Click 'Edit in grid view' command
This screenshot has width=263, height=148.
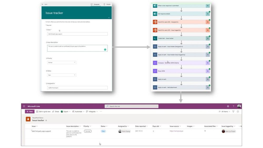pos(43,111)
